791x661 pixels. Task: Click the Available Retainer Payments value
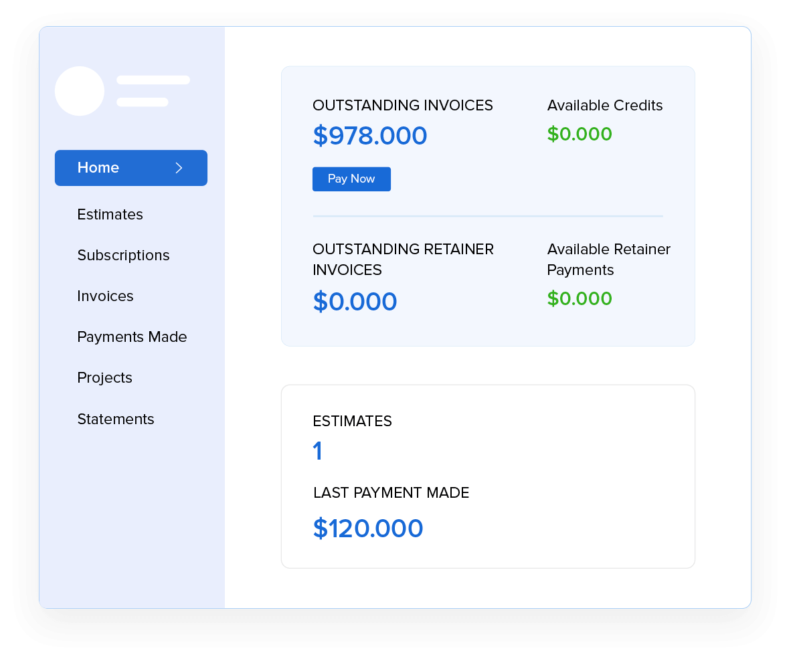point(580,298)
